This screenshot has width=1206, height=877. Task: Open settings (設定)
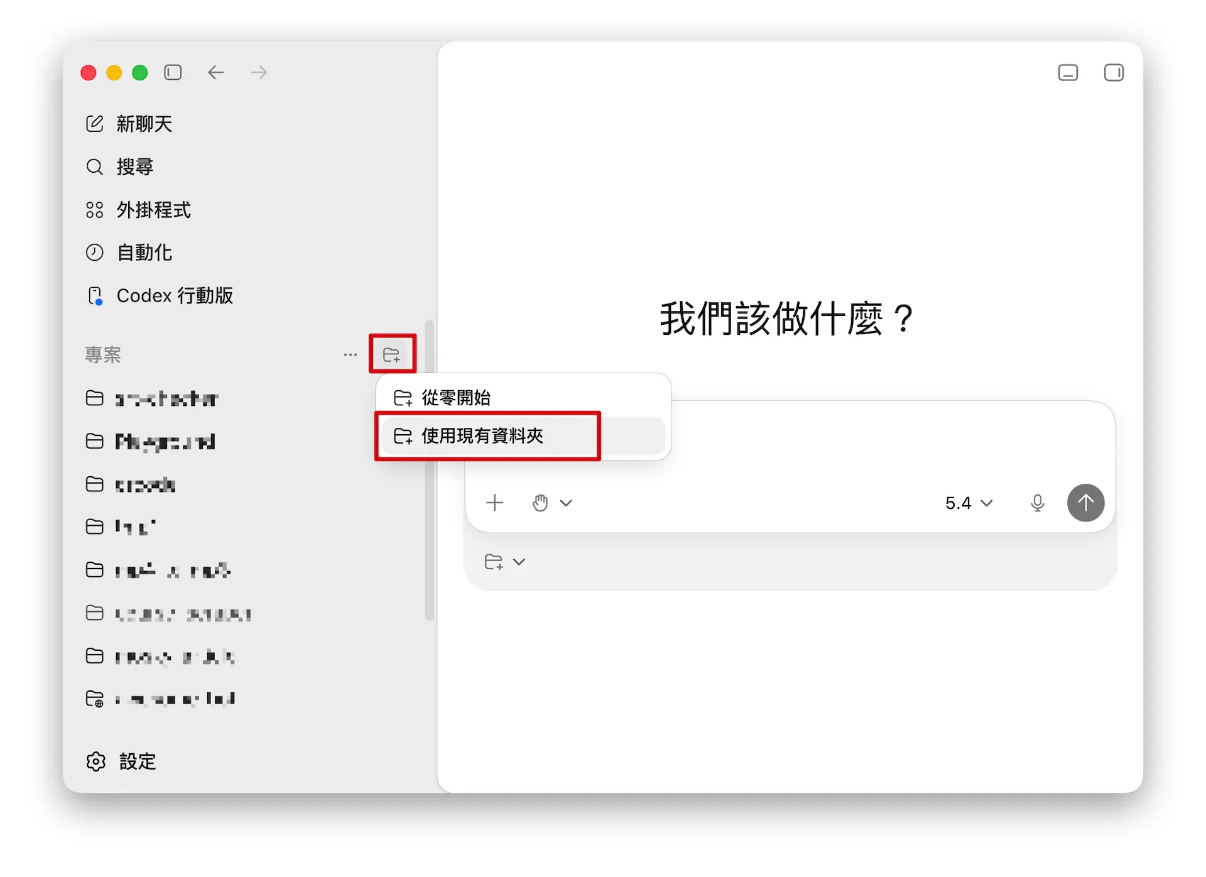(x=121, y=761)
